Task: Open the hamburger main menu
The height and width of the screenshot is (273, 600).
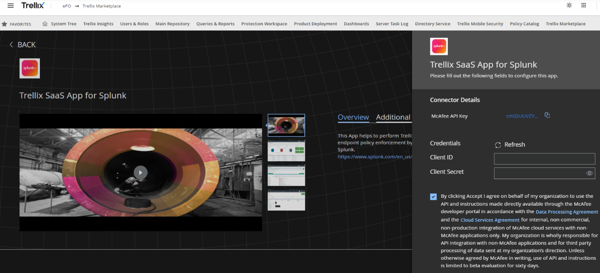Action: 11,6
